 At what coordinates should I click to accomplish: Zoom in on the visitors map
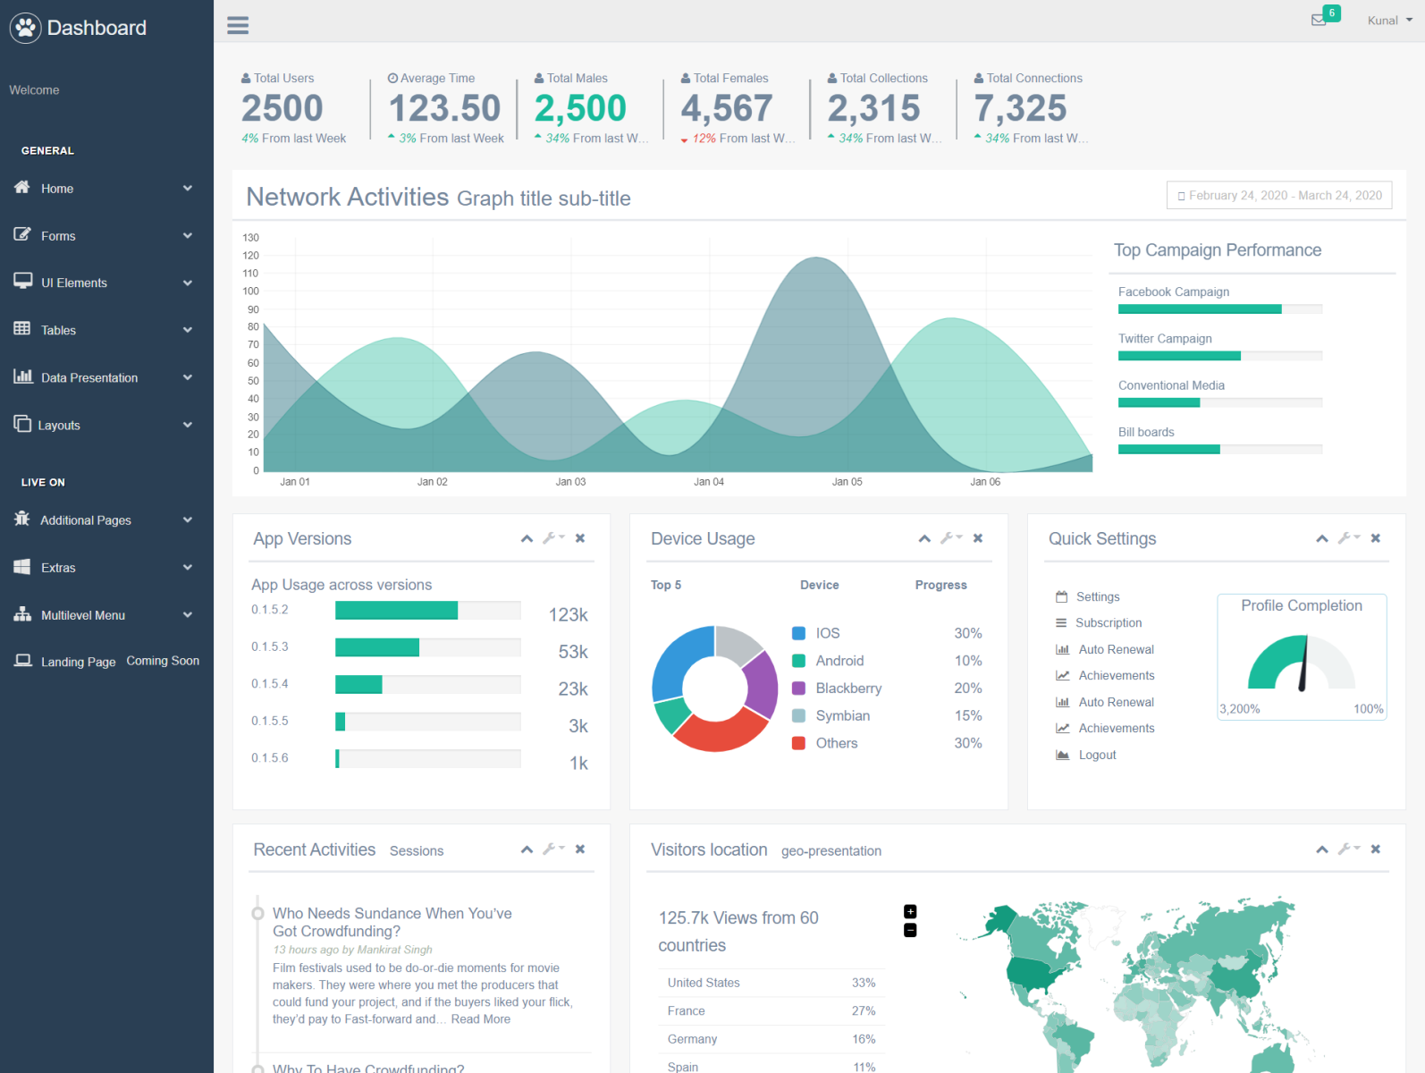coord(910,912)
